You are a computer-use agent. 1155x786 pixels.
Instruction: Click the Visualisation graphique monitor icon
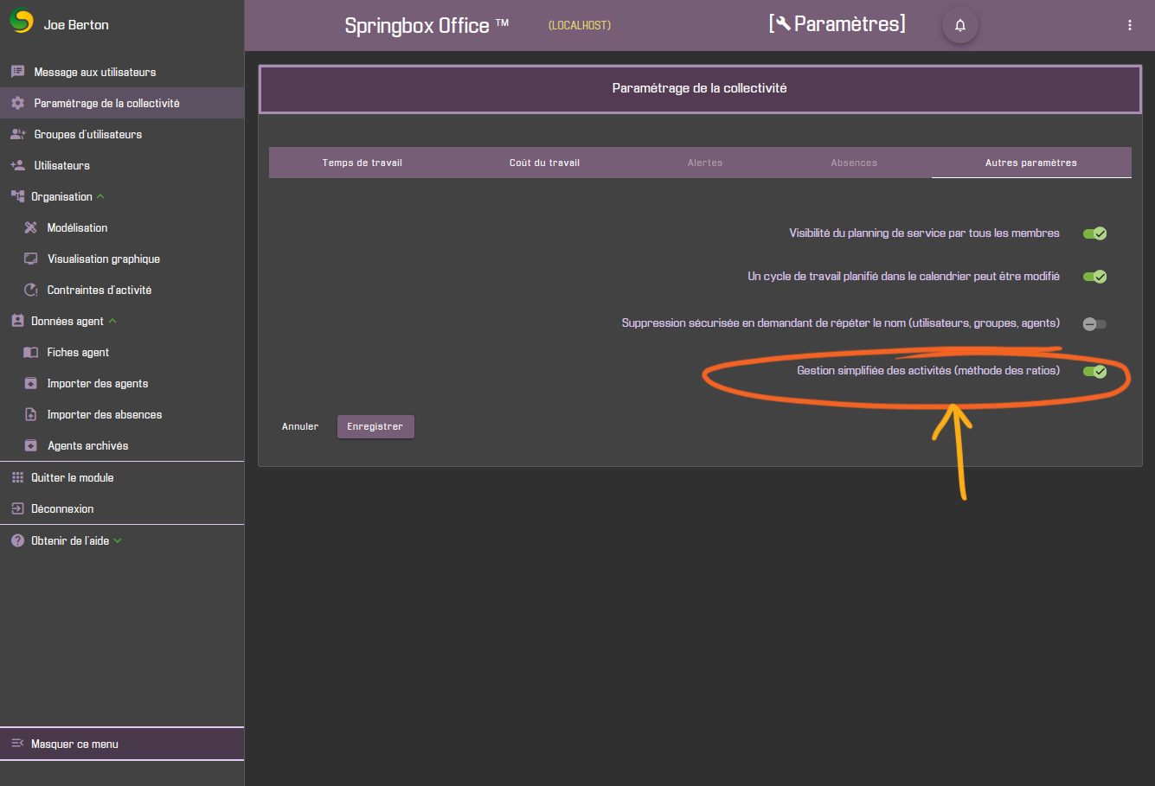(31, 259)
